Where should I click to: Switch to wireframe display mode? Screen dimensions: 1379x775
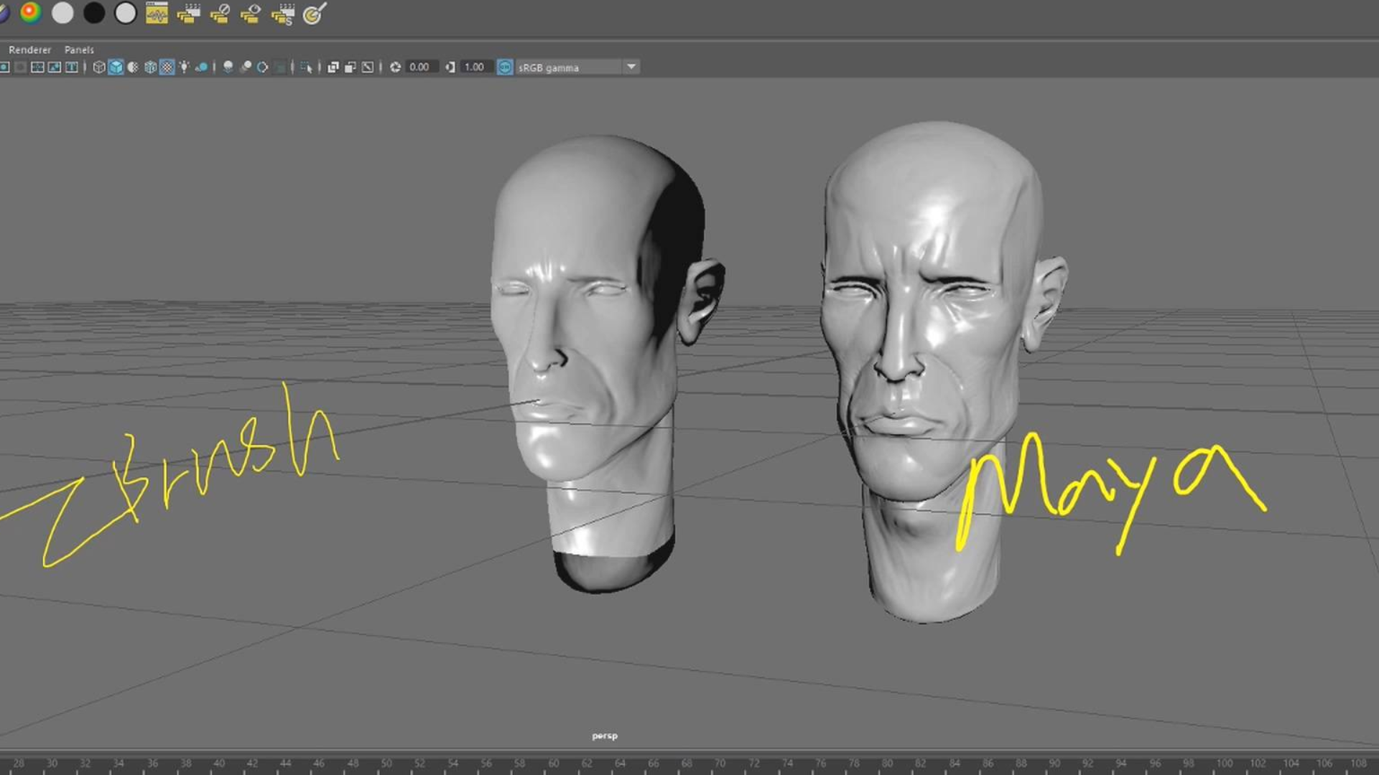coord(99,67)
